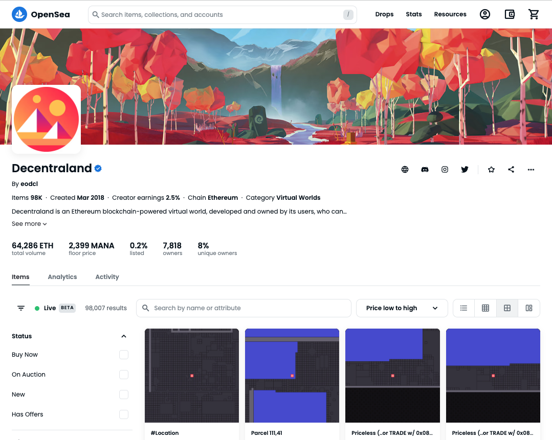Open the Resources menu
This screenshot has height=440, width=552.
tap(450, 14)
